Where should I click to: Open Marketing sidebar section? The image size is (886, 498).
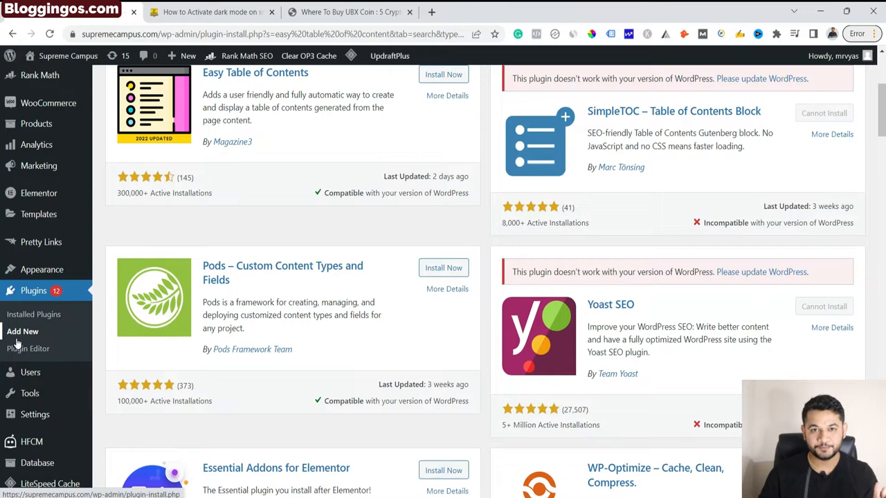click(39, 165)
